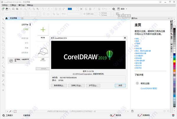
Task: Select the Shape tool in toolbox
Action: coord(3,23)
